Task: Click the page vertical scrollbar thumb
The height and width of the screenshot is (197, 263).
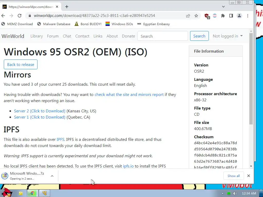Action: [x=251, y=79]
